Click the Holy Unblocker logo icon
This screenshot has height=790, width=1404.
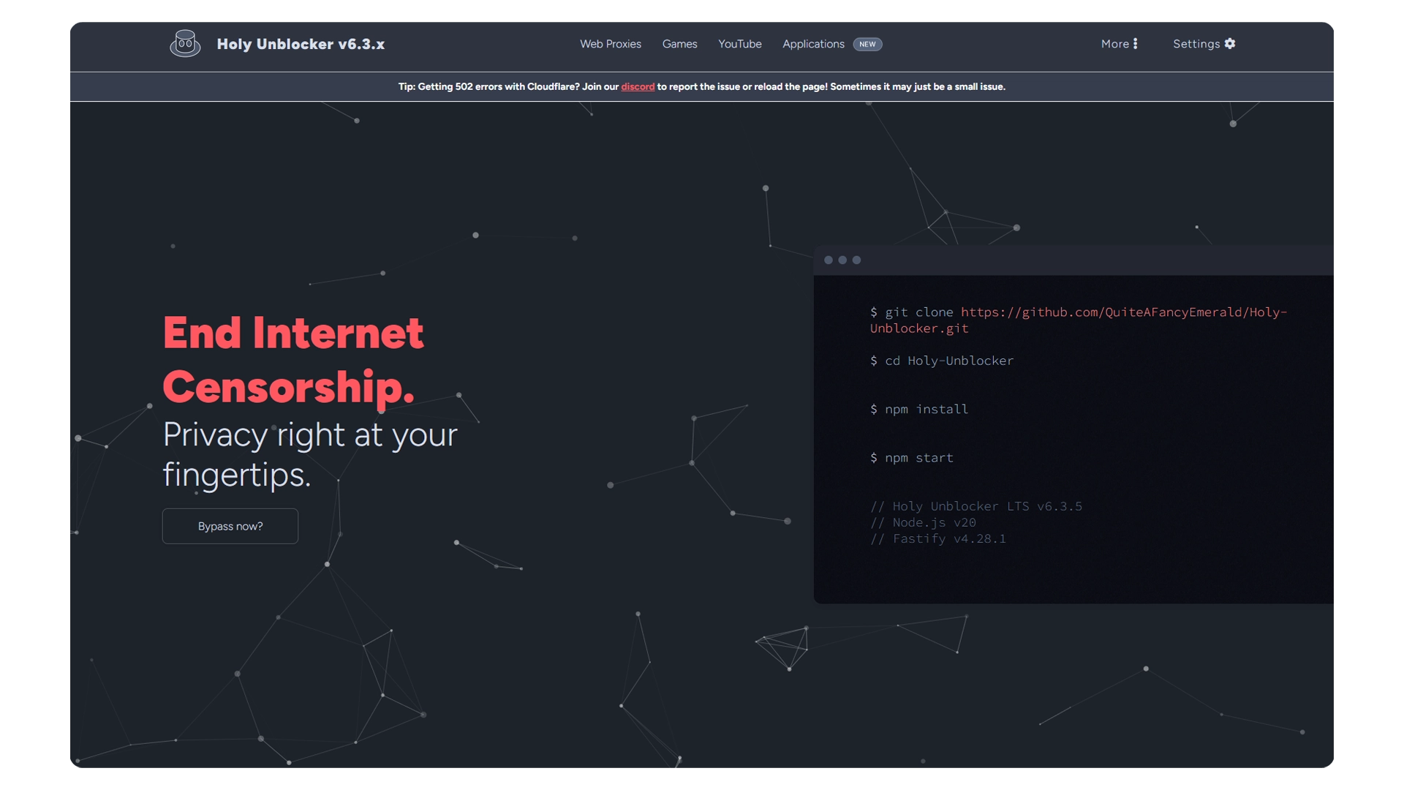pyautogui.click(x=185, y=43)
